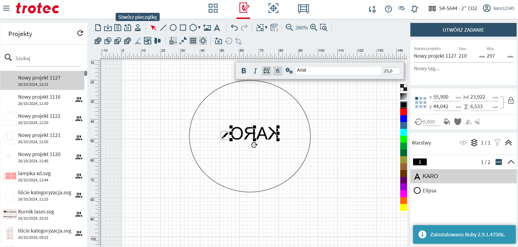Select the line drawing tool
Viewport: 518px width, 247px height.
[x=163, y=28]
